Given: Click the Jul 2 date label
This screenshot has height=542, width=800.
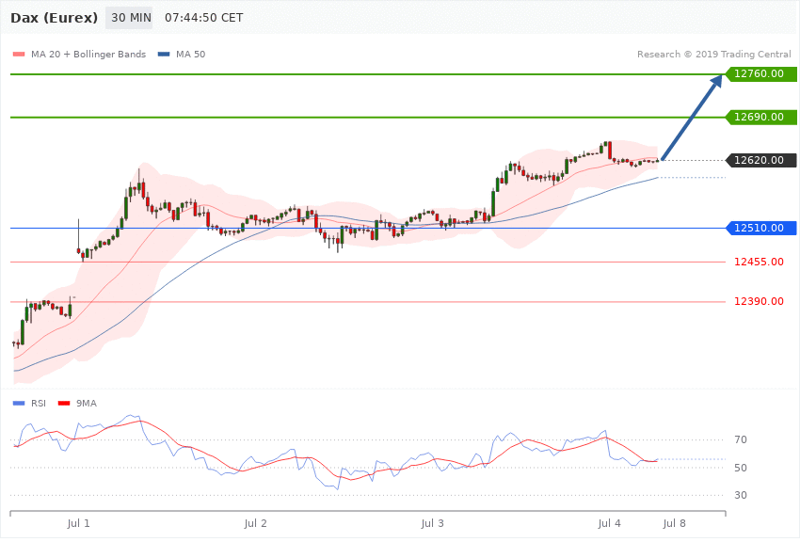Looking at the screenshot, I should [x=255, y=523].
